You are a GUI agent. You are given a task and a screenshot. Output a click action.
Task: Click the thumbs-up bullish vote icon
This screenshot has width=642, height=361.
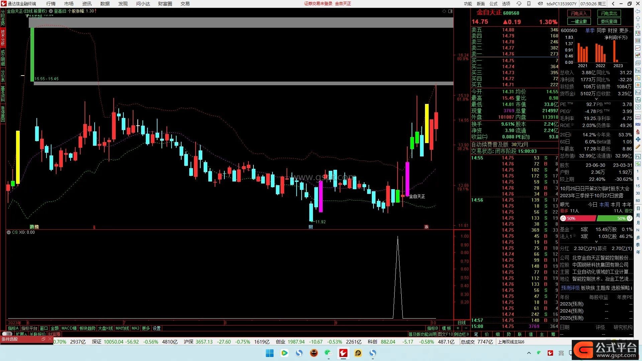pyautogui.click(x=563, y=218)
